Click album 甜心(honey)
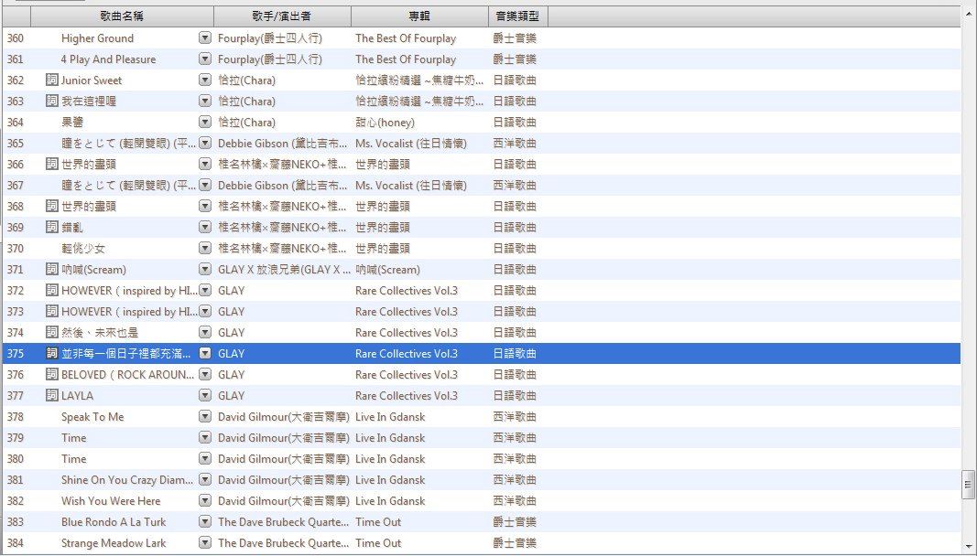 coord(385,122)
